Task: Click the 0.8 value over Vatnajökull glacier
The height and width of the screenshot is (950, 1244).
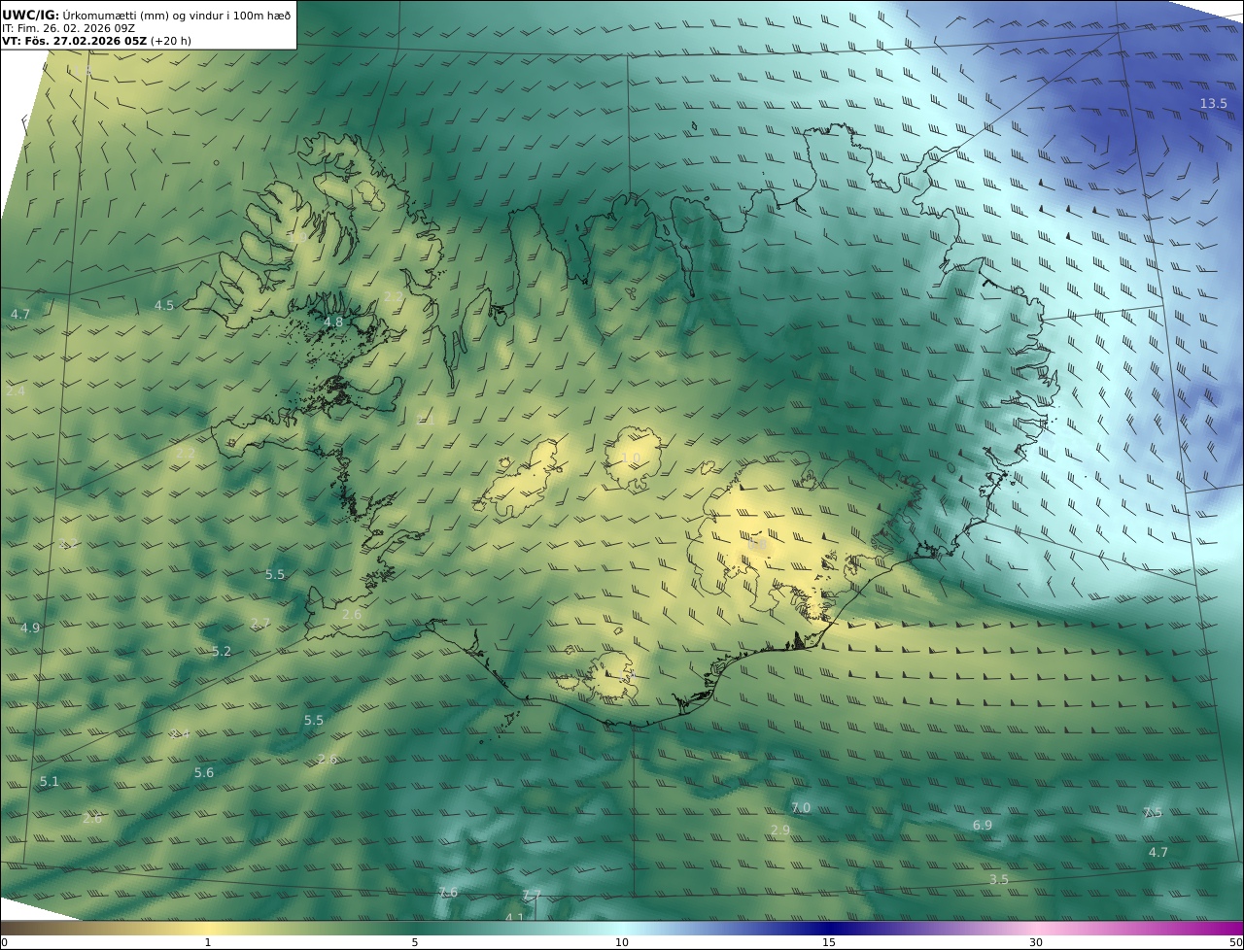Action: tap(757, 546)
